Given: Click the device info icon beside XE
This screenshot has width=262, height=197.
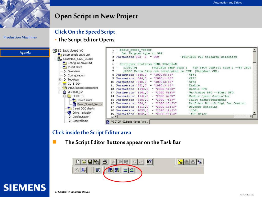Looking at the screenshot, I should tap(98, 170).
